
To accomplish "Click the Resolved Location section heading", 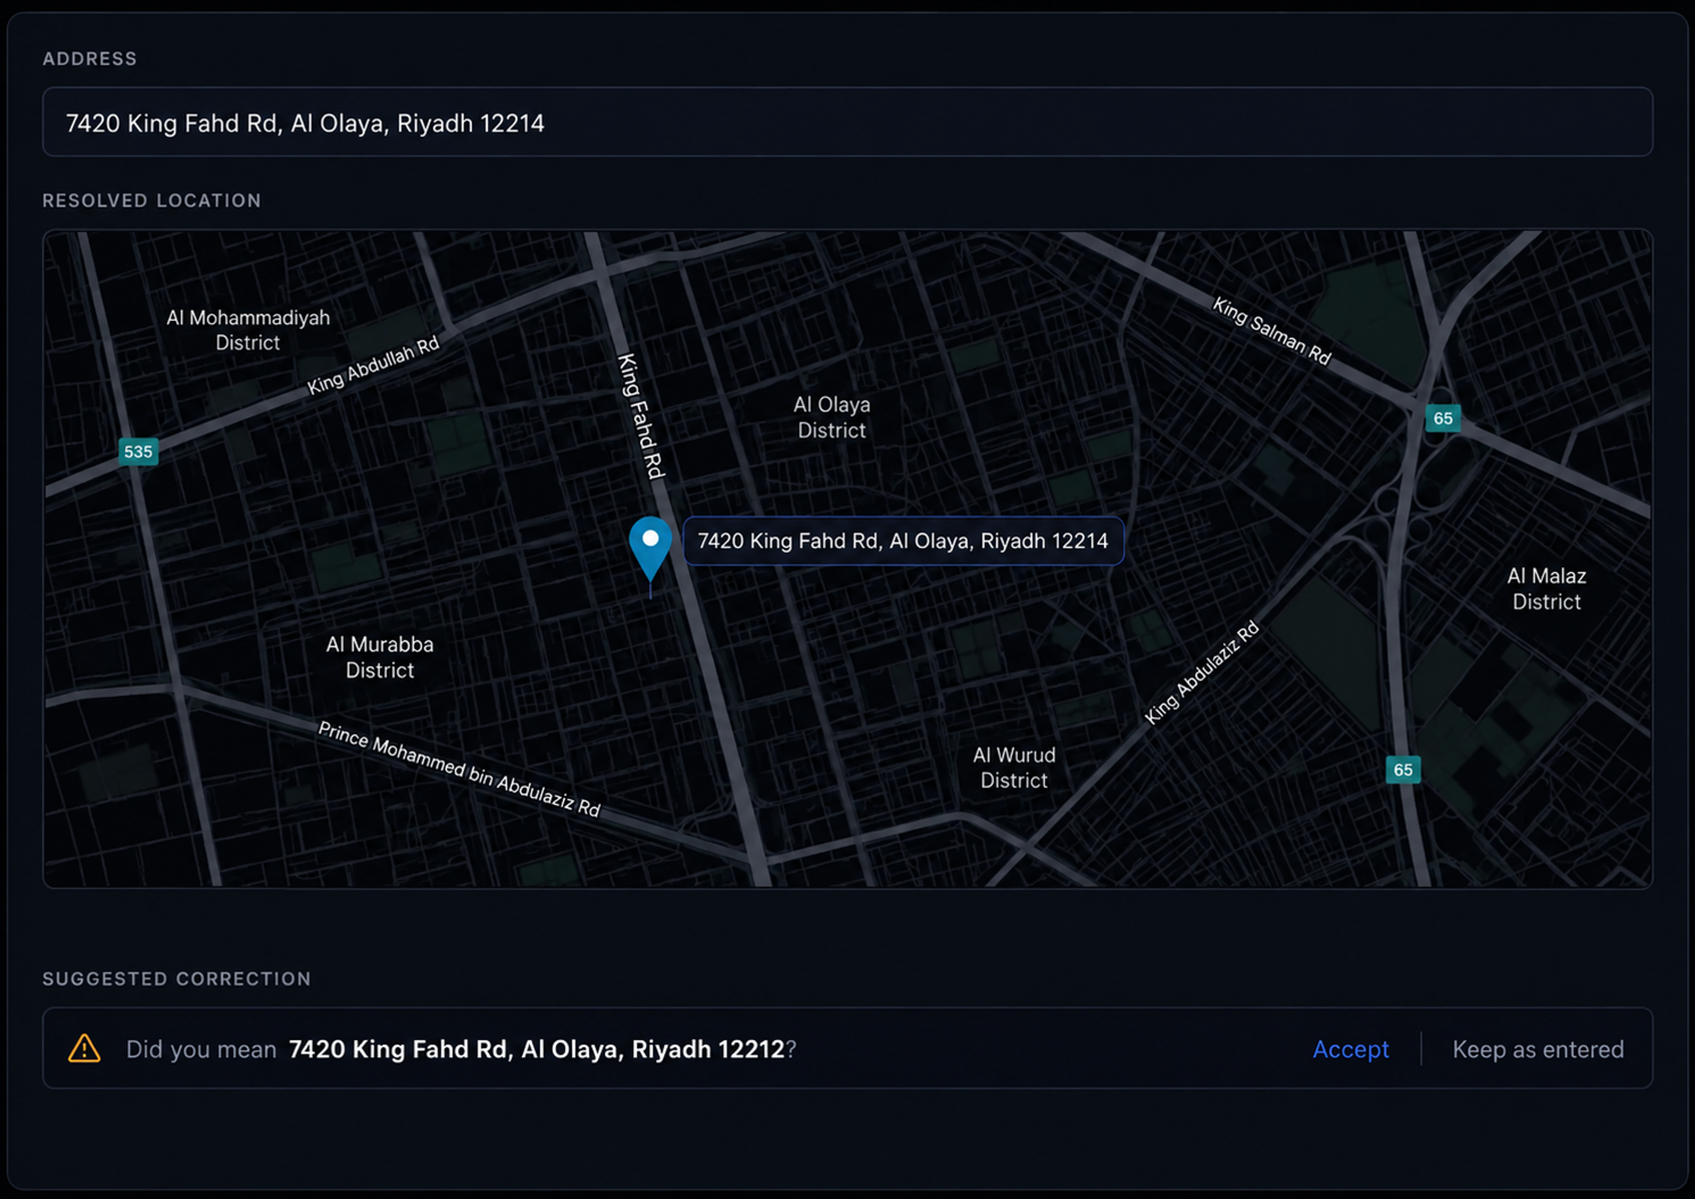I will (x=151, y=201).
